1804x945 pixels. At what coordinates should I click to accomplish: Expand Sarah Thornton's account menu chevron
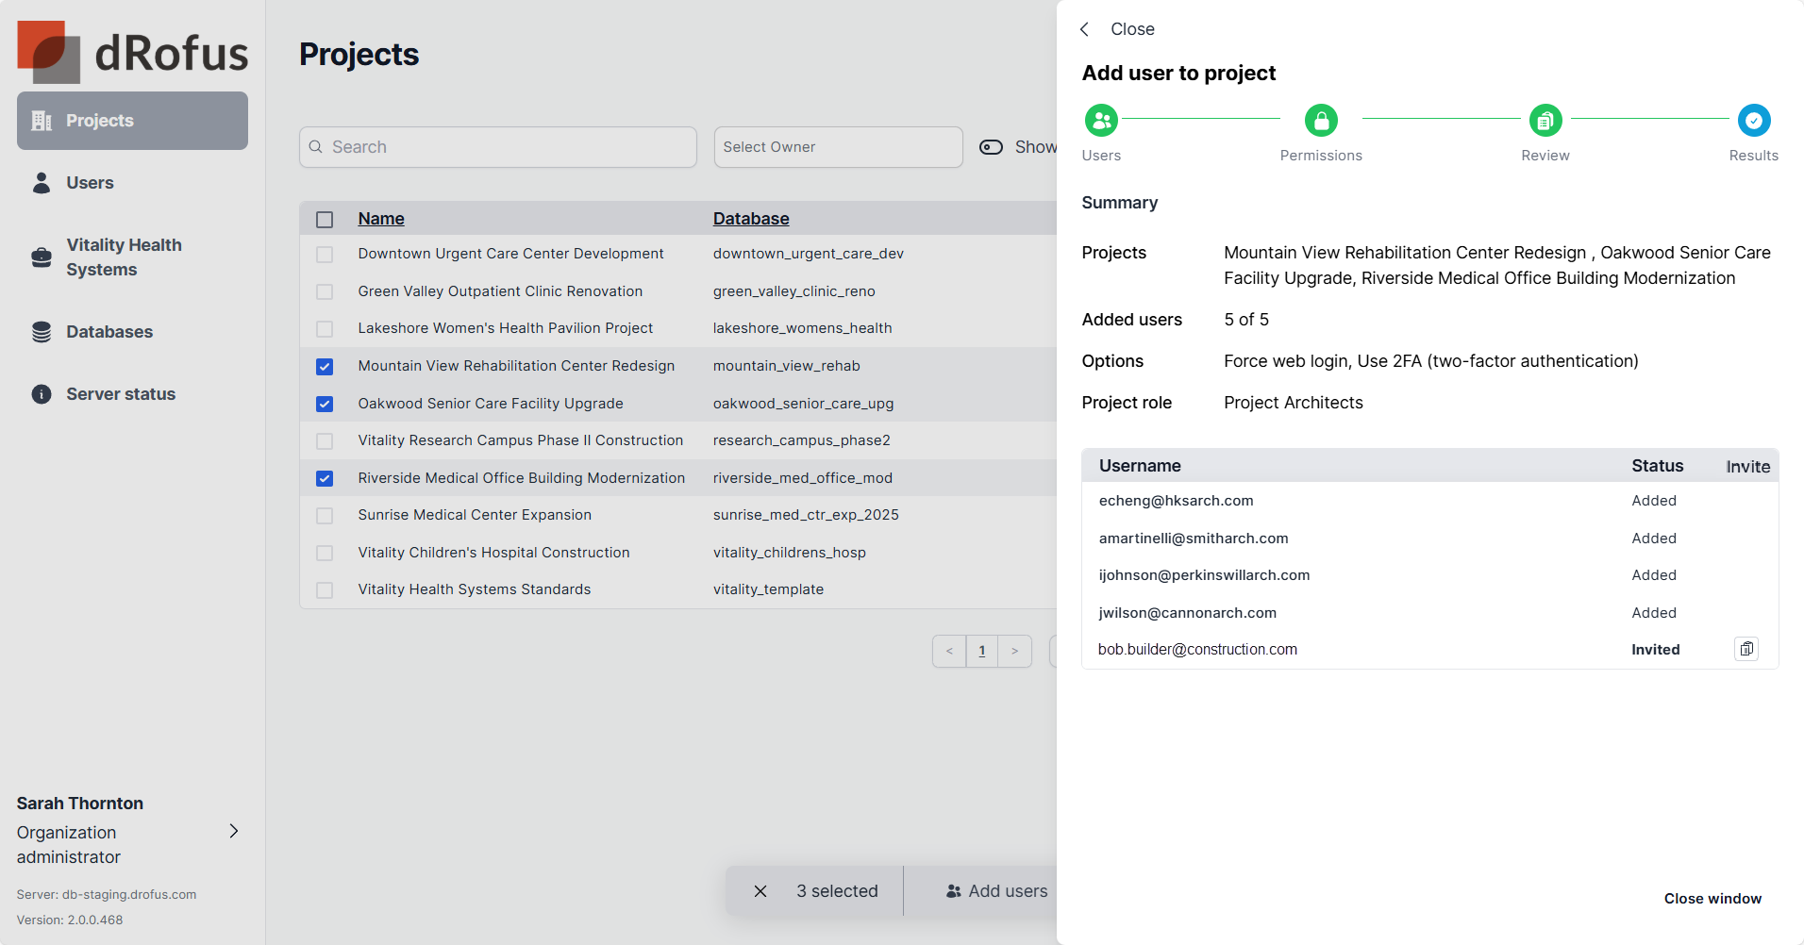pyautogui.click(x=234, y=831)
